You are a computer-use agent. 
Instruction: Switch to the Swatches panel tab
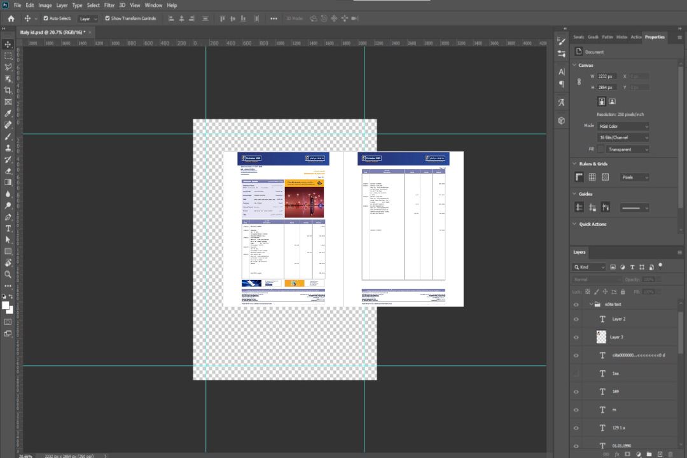[579, 37]
